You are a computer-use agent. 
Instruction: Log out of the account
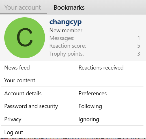tap(14, 132)
